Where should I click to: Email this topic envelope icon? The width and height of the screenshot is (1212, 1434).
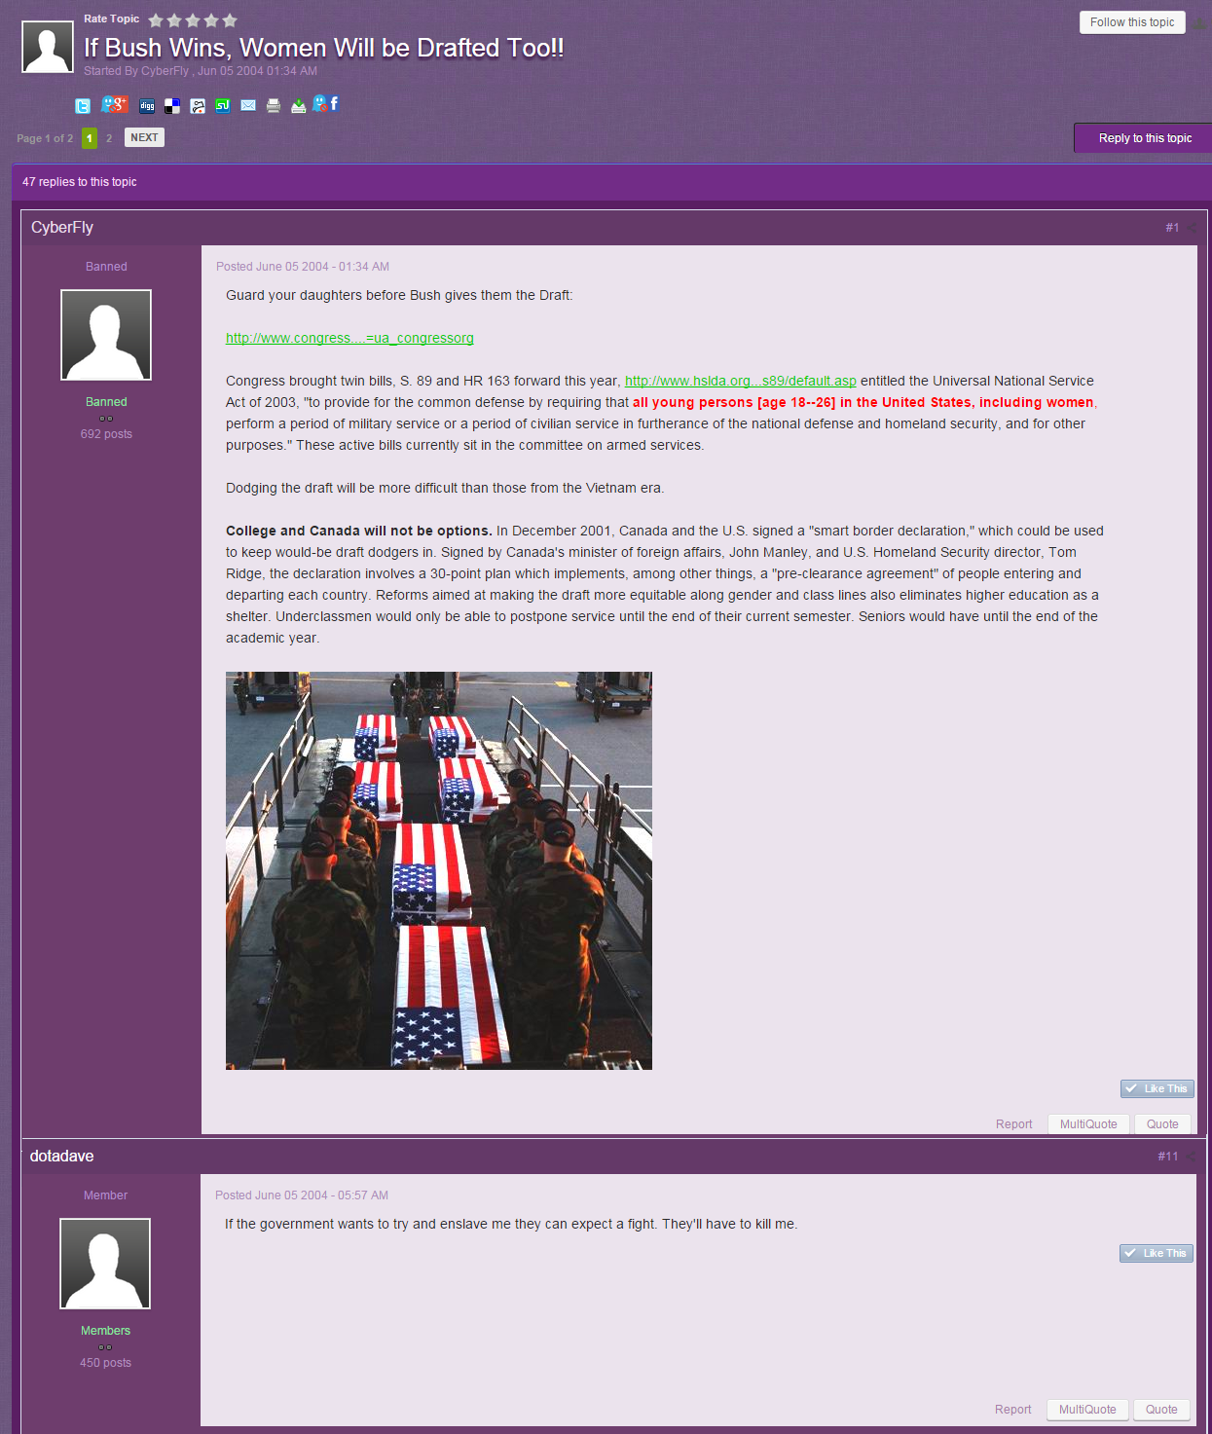pos(248,105)
